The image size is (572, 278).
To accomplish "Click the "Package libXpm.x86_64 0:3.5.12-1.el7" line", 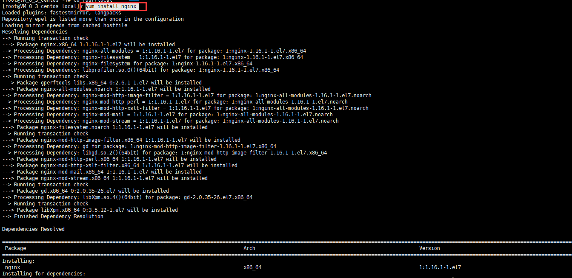I will click(90, 210).
